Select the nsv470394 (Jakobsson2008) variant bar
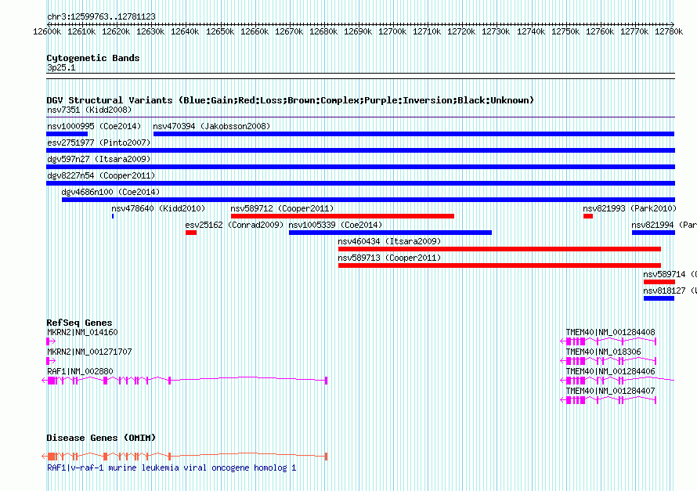This screenshot has width=697, height=491. click(x=414, y=134)
